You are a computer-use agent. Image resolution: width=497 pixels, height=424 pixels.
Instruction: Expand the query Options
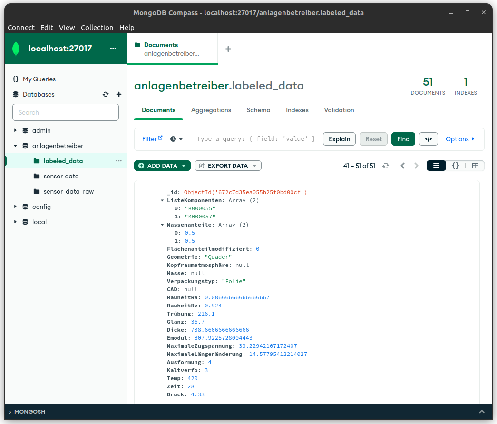coord(460,139)
